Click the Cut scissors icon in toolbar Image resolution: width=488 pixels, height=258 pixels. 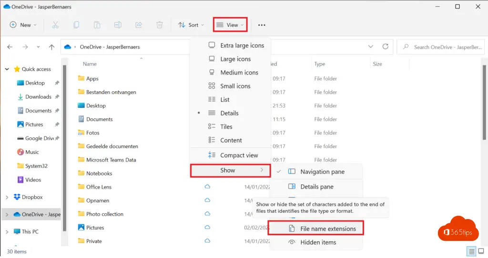tap(55, 25)
